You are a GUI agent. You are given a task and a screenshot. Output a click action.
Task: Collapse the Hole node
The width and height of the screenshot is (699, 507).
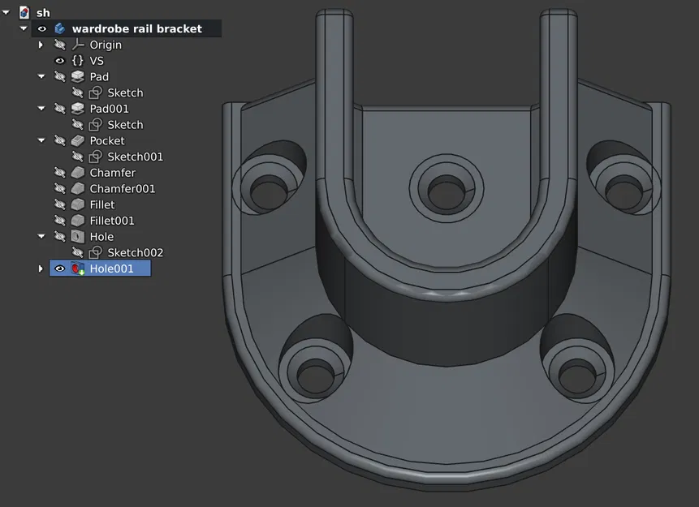41,237
